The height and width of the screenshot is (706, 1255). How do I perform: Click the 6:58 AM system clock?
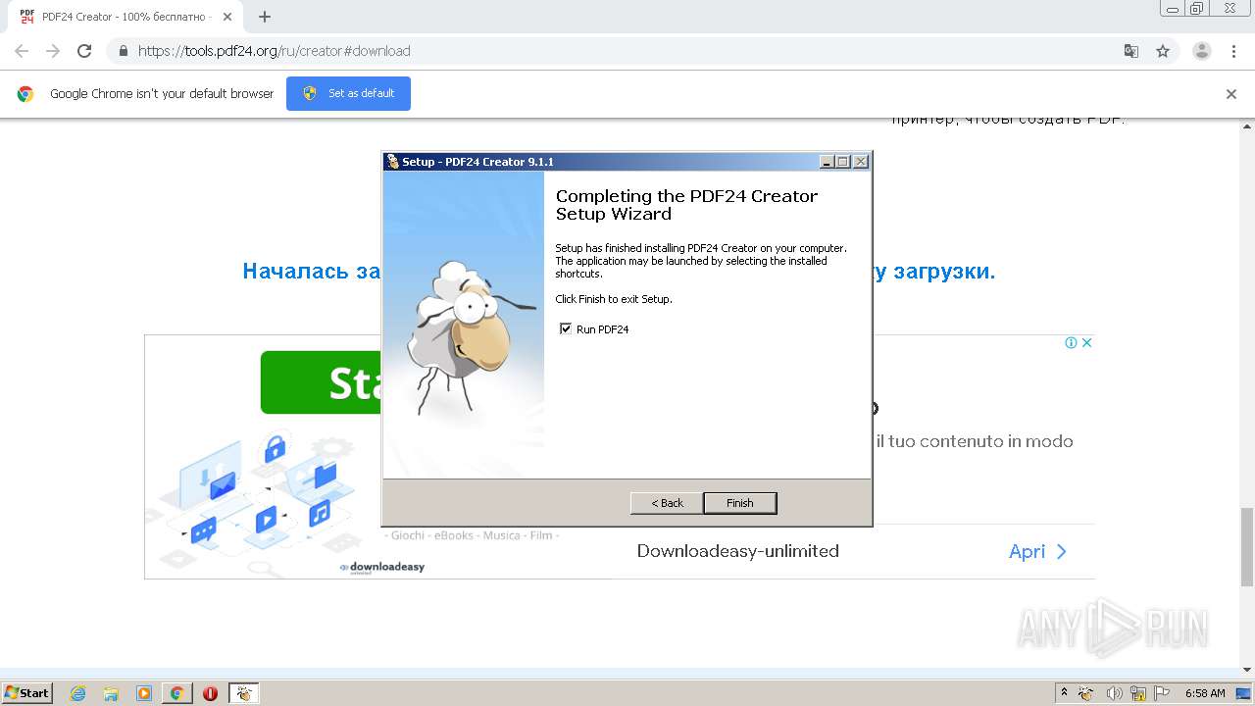point(1205,693)
